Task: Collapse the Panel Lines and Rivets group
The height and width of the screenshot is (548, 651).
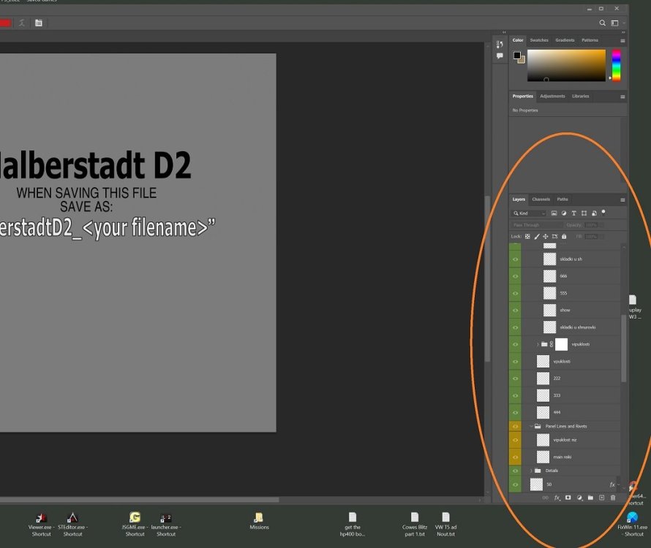Action: point(531,426)
